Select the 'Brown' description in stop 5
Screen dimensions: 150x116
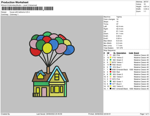(x=119, y=65)
